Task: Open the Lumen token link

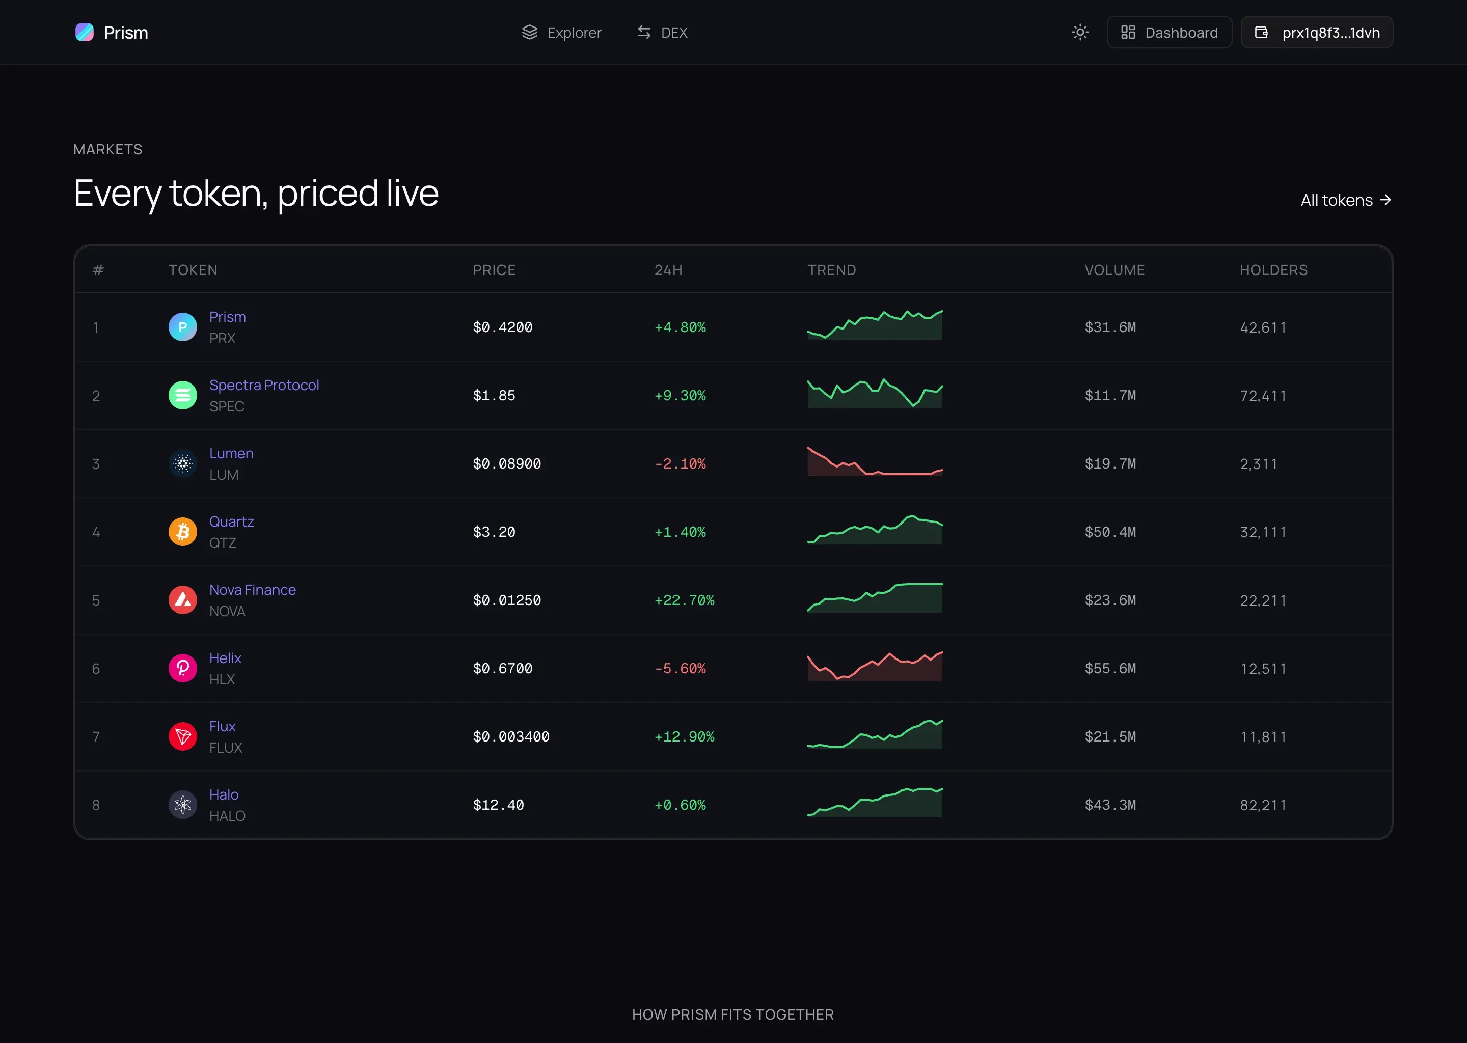Action: coord(231,453)
